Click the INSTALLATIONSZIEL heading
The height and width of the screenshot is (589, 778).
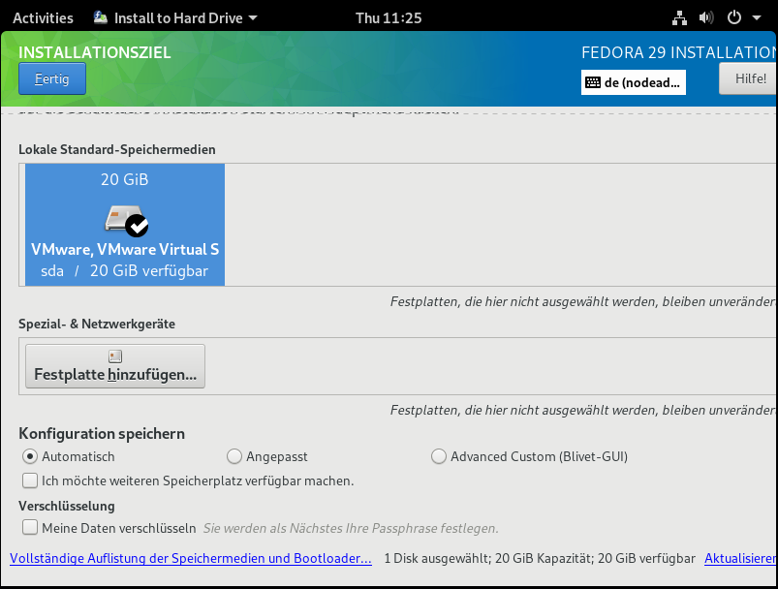click(x=95, y=52)
